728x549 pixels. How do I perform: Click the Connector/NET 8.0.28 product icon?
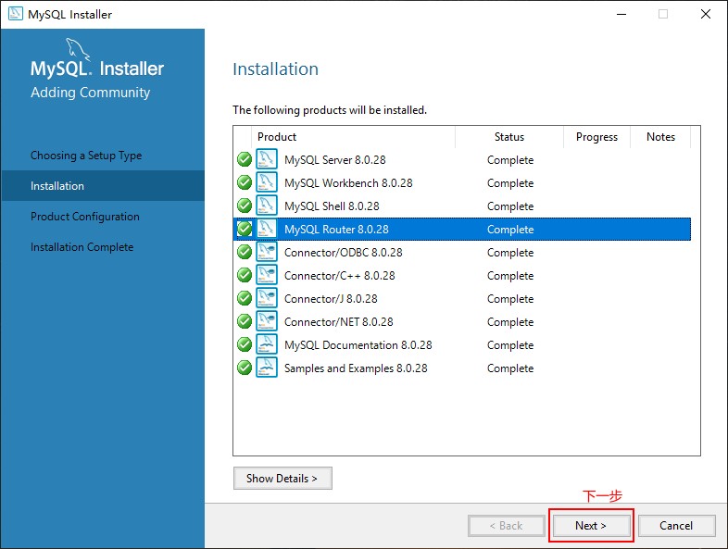click(x=267, y=321)
